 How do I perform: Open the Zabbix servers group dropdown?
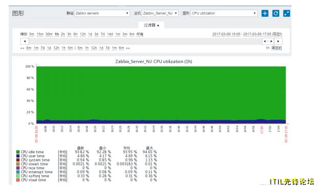tap(102, 13)
